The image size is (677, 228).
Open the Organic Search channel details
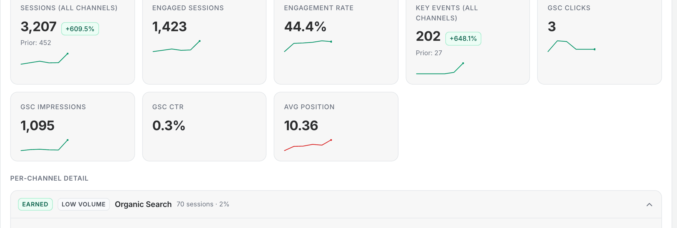click(143, 204)
